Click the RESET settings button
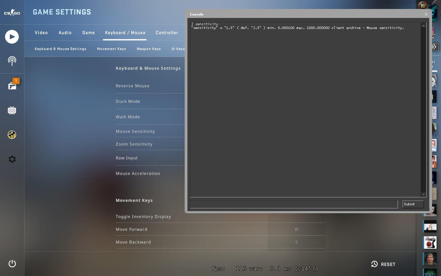Viewport: 441px width, 276px height. 383,264
